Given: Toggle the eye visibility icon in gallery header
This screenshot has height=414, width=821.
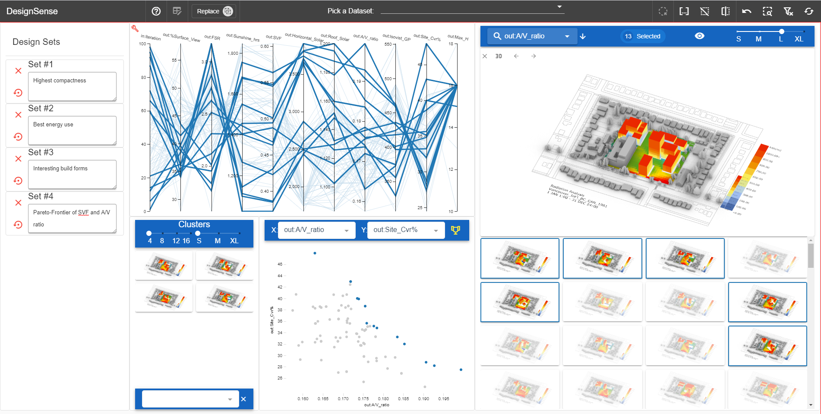Looking at the screenshot, I should (699, 36).
